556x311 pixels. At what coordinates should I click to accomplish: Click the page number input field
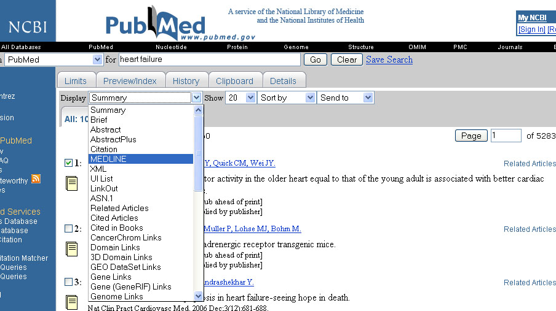(x=506, y=136)
